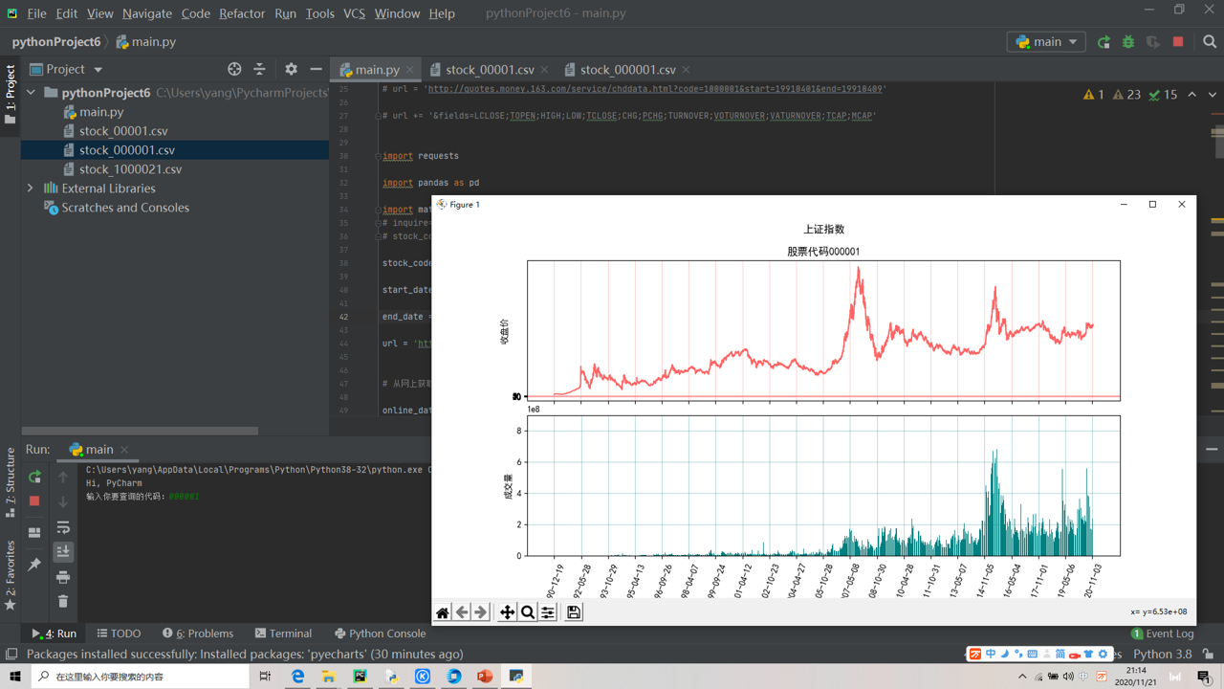This screenshot has width=1224, height=689.
Task: Open the Configure subplots tool
Action: tap(548, 612)
